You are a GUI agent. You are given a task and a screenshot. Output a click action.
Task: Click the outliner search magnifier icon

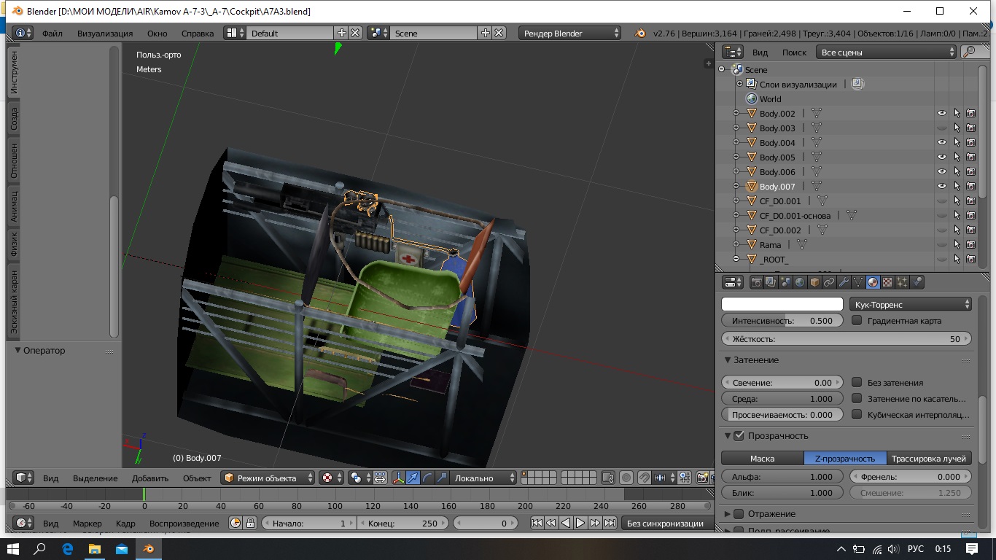969,52
